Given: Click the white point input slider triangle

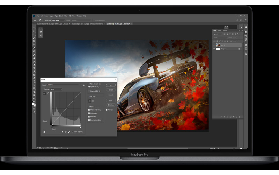Looking at the screenshot, I should point(80,127).
